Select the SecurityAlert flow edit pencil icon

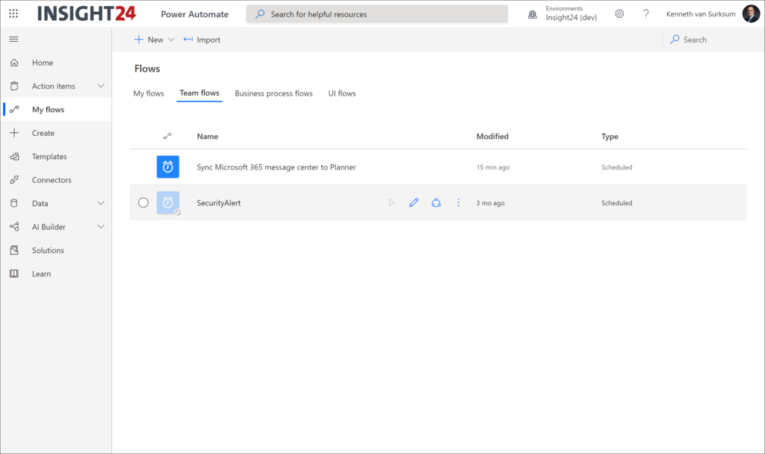[x=414, y=202]
